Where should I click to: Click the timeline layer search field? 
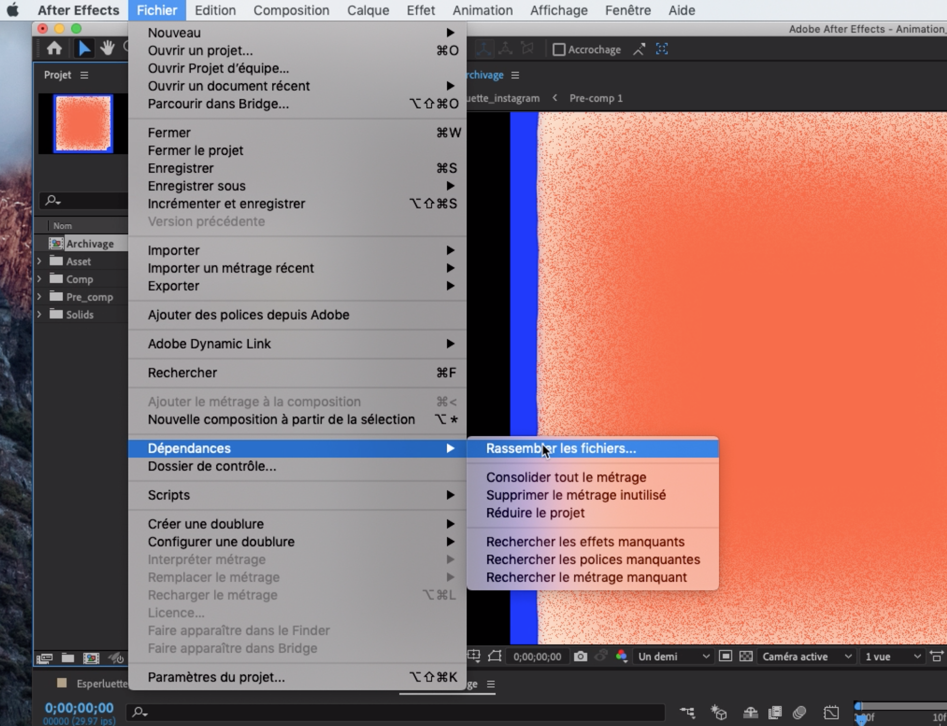[x=396, y=712]
